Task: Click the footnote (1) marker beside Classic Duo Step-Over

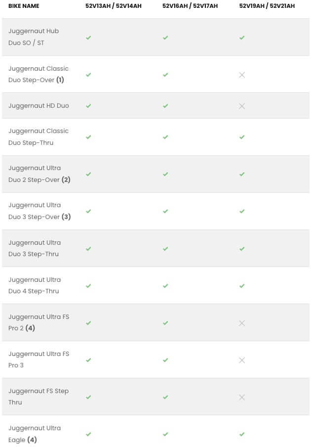Action: click(x=60, y=80)
